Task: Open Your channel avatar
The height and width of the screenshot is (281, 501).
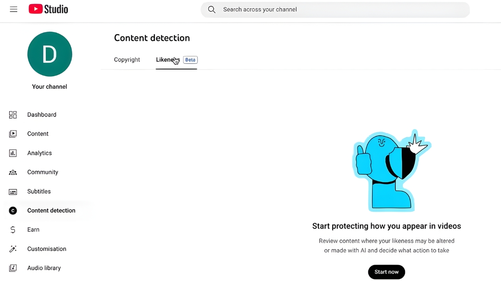Action: pyautogui.click(x=50, y=54)
